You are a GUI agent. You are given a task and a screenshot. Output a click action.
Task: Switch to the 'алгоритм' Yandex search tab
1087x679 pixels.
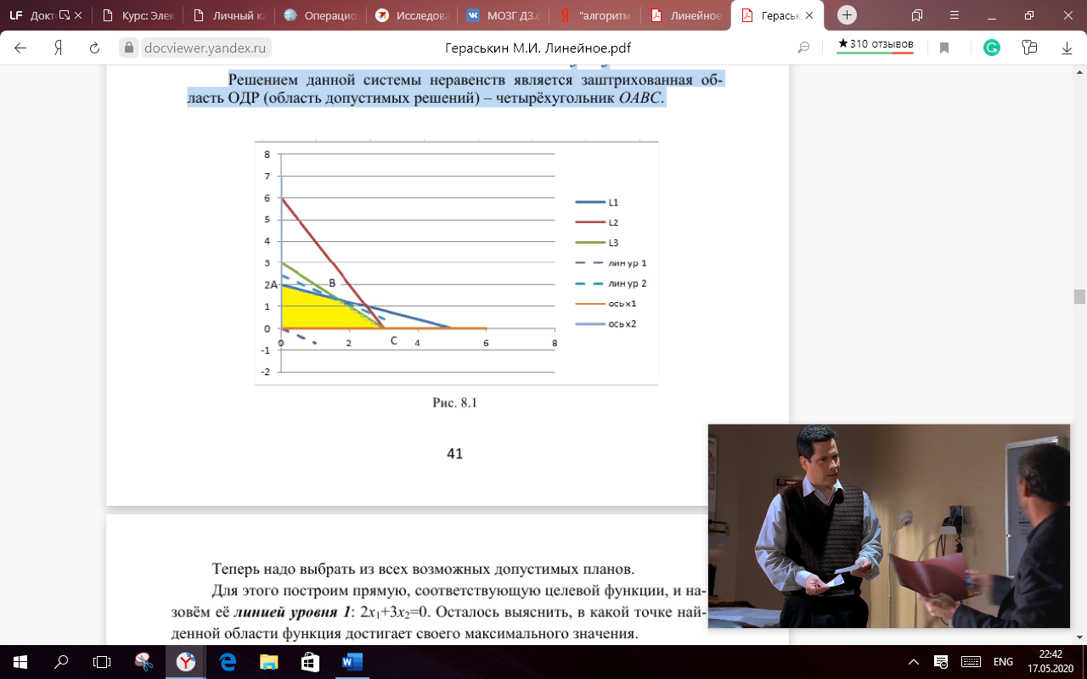[x=594, y=15]
